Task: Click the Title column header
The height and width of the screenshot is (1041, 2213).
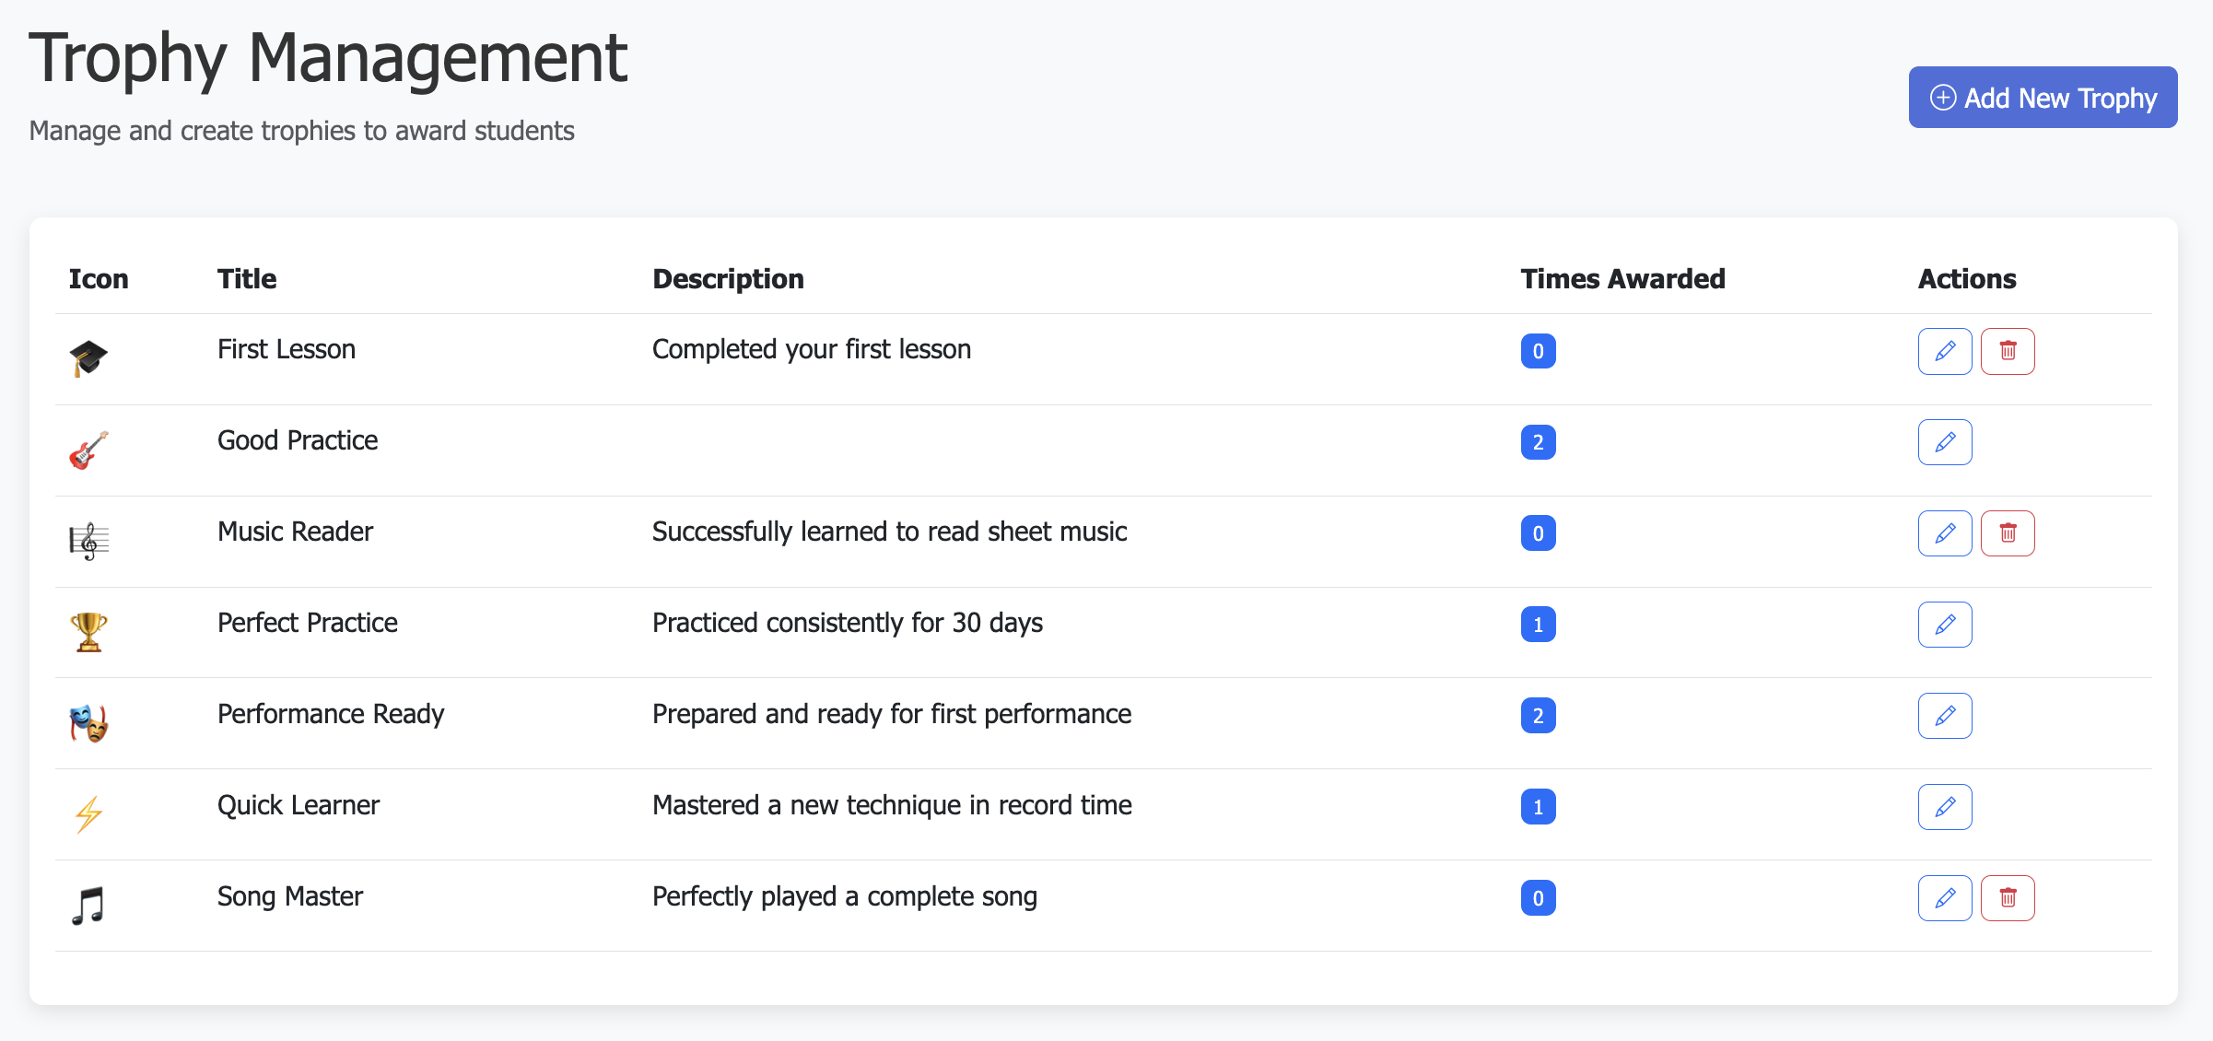Action: (247, 279)
